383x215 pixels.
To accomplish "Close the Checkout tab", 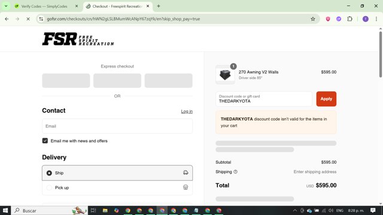I will 148,6.
